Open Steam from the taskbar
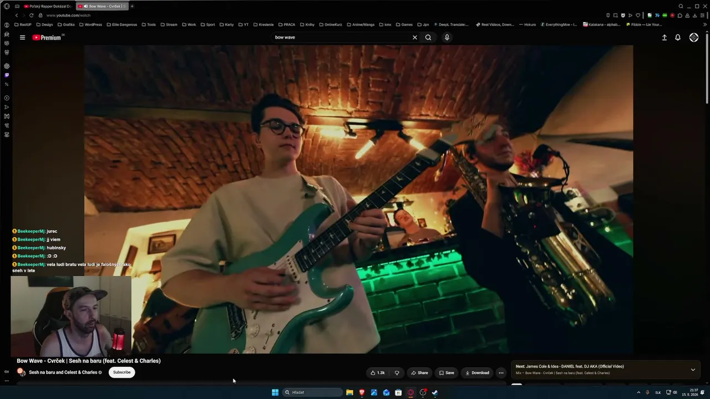This screenshot has width=710, height=399. tap(435, 392)
